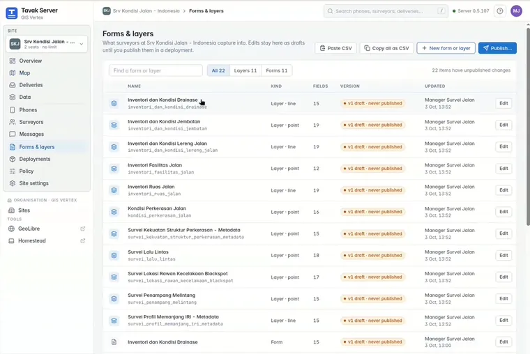Click the UPDATED column header
This screenshot has width=530, height=354.
pyautogui.click(x=434, y=86)
